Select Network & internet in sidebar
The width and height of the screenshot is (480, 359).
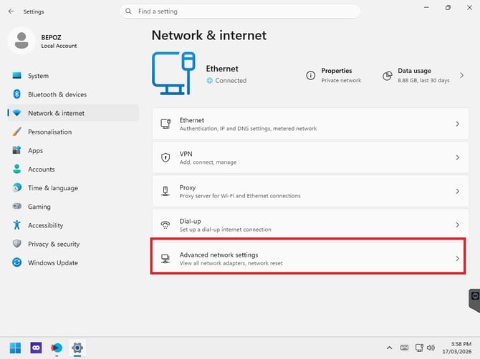coord(73,113)
